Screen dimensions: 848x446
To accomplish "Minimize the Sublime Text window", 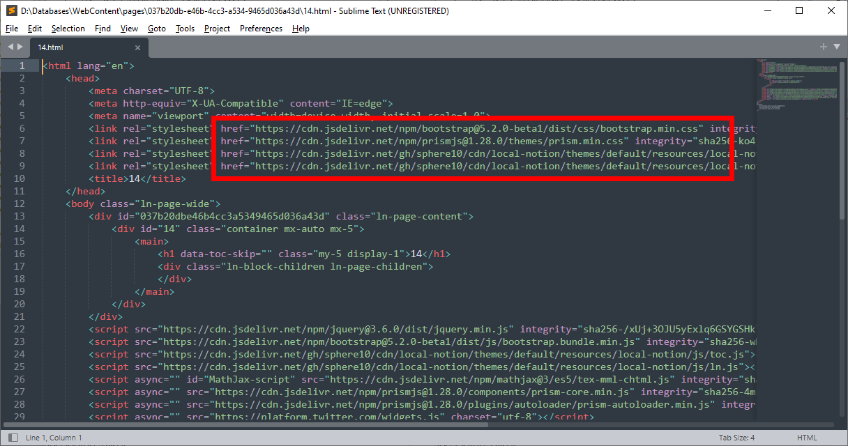I will [768, 10].
